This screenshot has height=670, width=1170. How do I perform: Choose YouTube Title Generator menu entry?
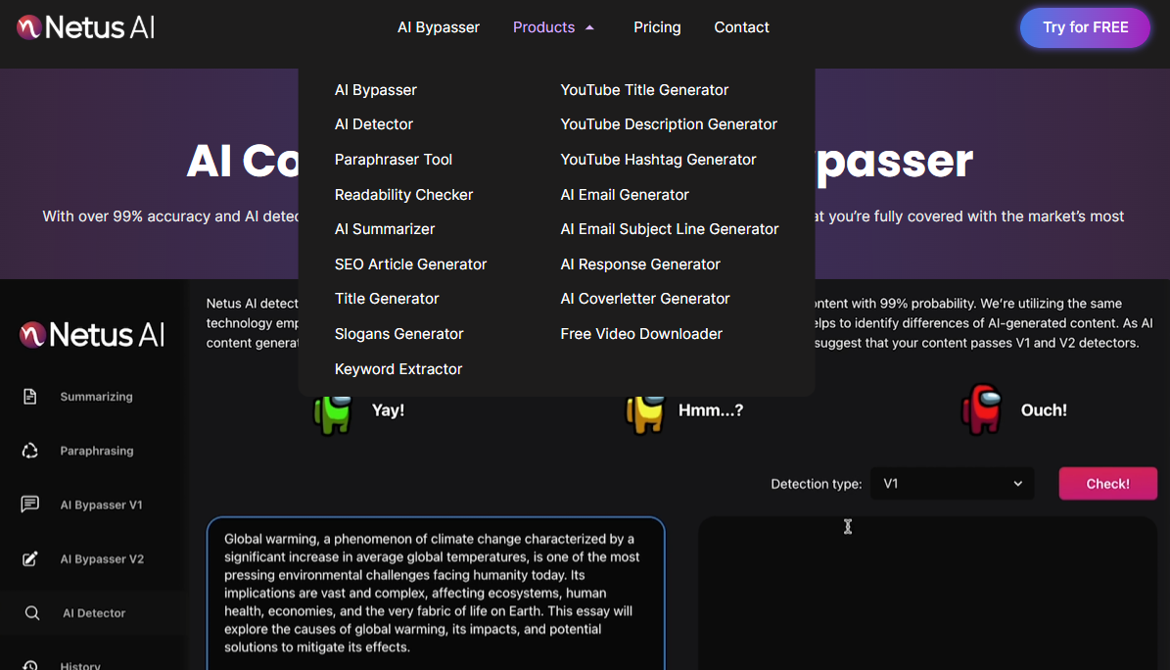644,90
